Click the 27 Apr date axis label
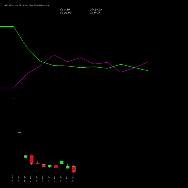 coord(67,179)
